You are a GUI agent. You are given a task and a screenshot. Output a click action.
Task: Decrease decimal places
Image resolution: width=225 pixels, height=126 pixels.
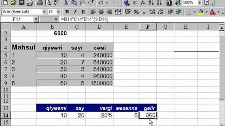pos(160,12)
